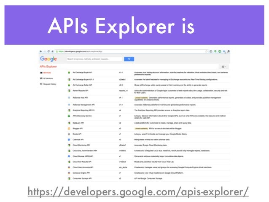Screen dimensions: 269x202
Task: Open the Cloud Storage JSON API link
Action: click(x=83, y=156)
